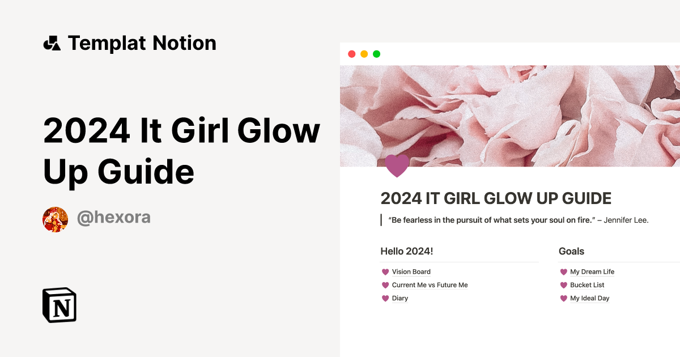Click the purple heart page icon
Screen dimensions: 680x357
tap(397, 165)
